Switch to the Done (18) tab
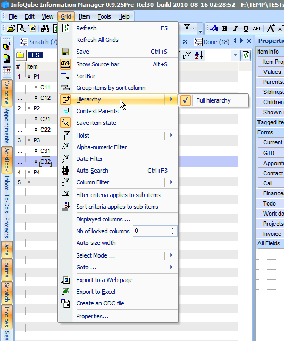Image resolution: width=284 pixels, height=341 pixels. click(212, 42)
